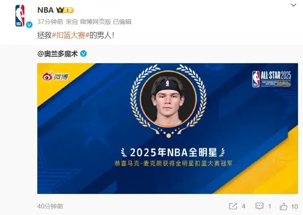
Task: Expand the post options chevron menu
Action: coord(294,5)
